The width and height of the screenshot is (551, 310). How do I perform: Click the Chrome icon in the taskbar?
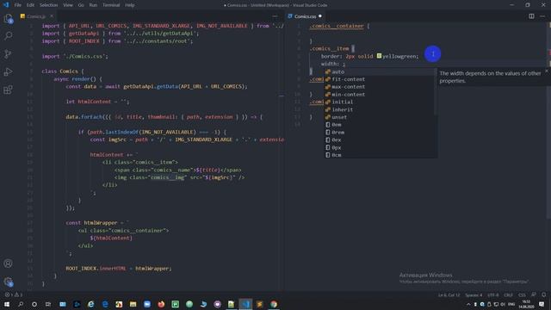(x=274, y=304)
